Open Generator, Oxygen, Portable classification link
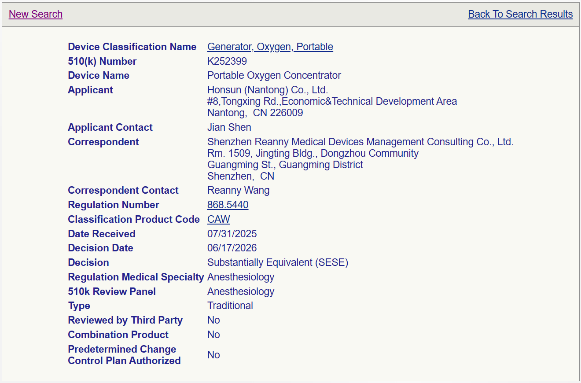Screen dimensions: 581x383 270,47
